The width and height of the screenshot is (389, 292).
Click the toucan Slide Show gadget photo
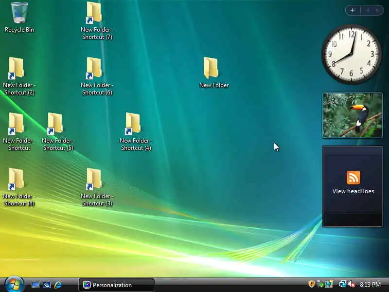pyautogui.click(x=352, y=115)
